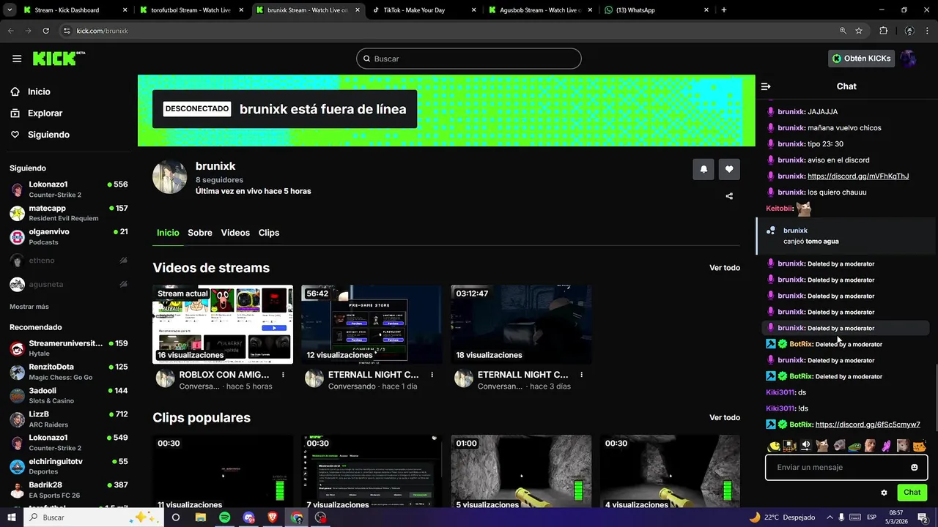Open browser extensions puzzle icon
Screen dimensions: 938x527
coord(884,31)
